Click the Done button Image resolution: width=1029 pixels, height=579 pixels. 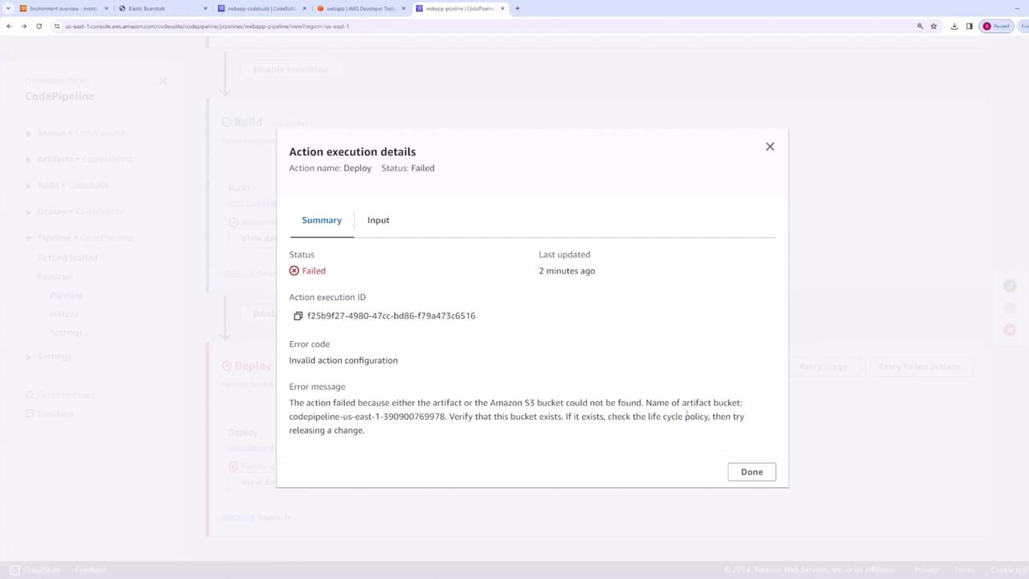(x=752, y=472)
